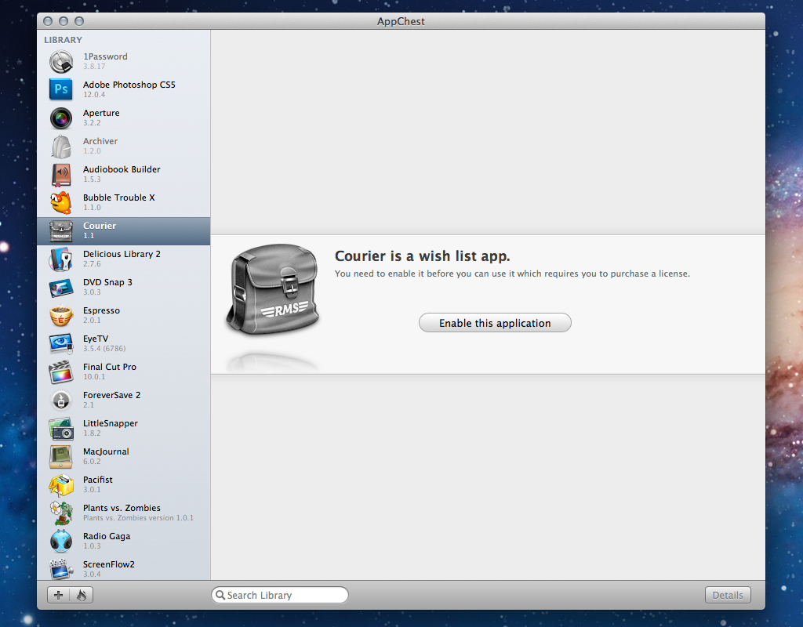Click the ScreenFlow2 icon
803x627 pixels.
tap(61, 569)
